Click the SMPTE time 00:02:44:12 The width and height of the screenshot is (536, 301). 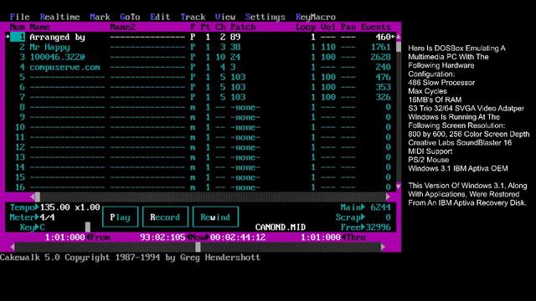238,237
